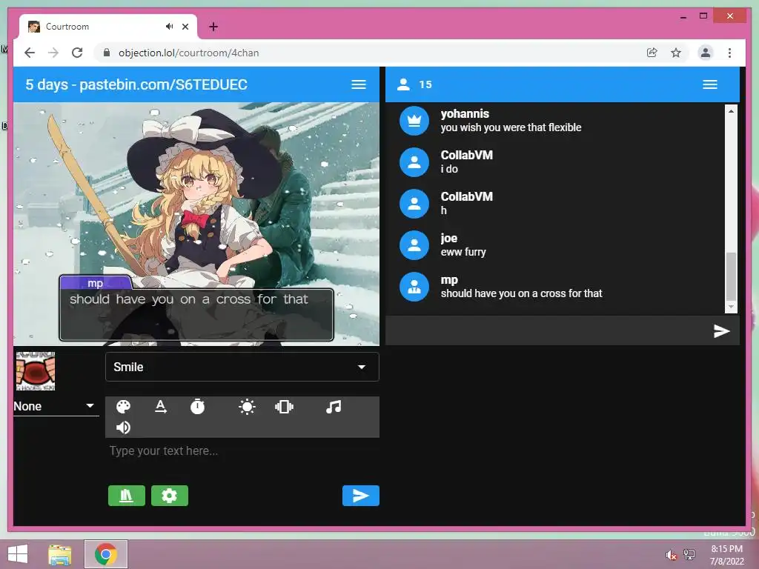Click the user count '15'
Image resolution: width=759 pixels, height=569 pixels.
tap(425, 84)
